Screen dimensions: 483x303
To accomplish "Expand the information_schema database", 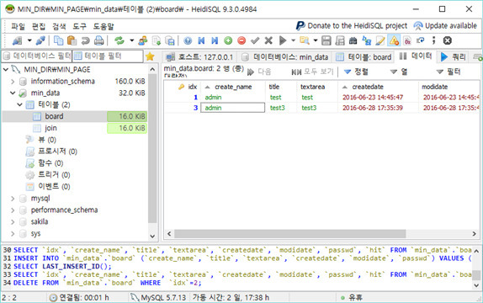I will pos(13,82).
